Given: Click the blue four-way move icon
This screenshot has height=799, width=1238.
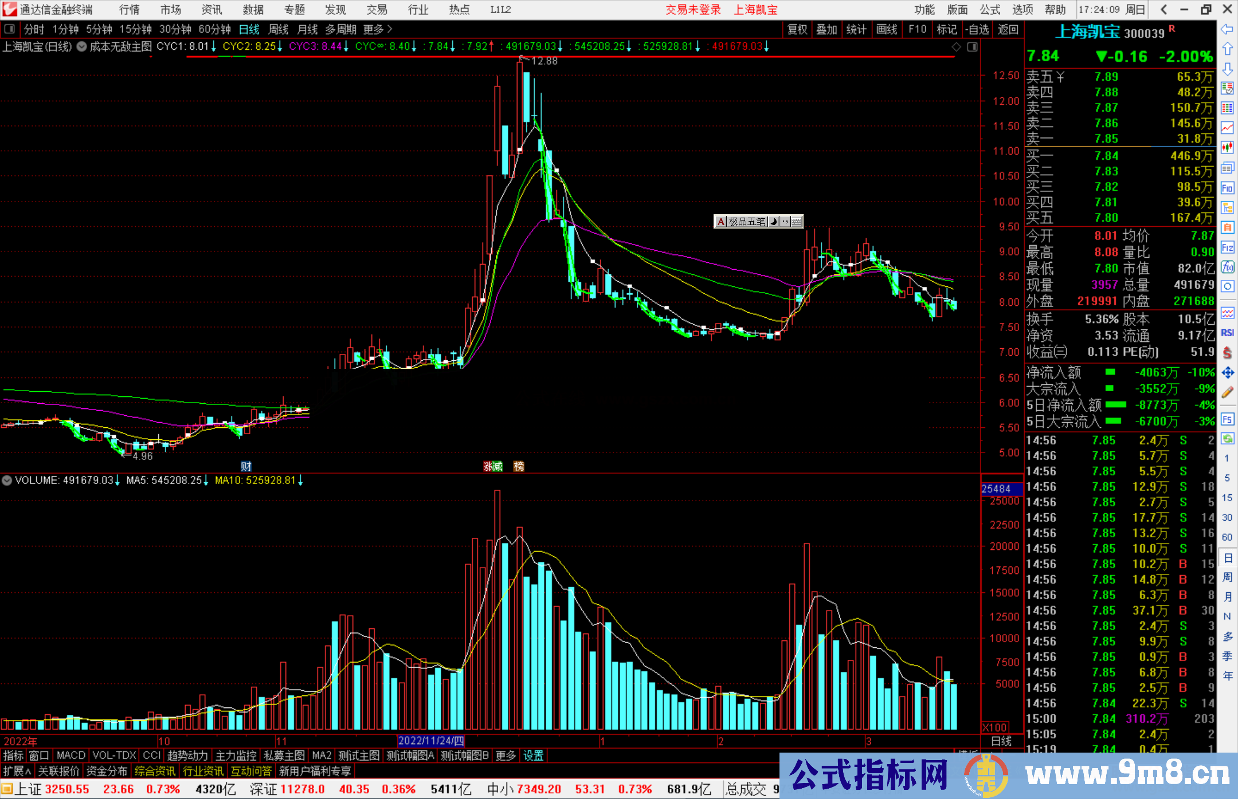Looking at the screenshot, I should tap(1227, 373).
